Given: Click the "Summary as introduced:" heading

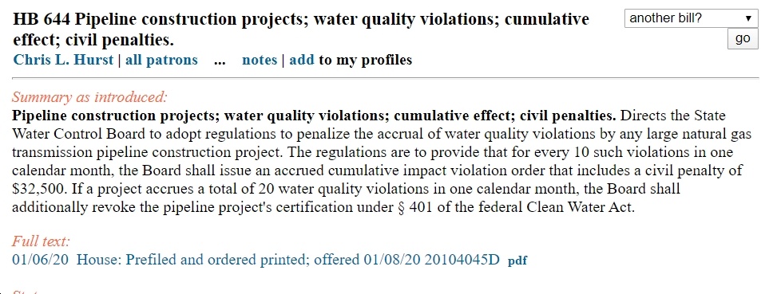Looking at the screenshot, I should [89, 97].
